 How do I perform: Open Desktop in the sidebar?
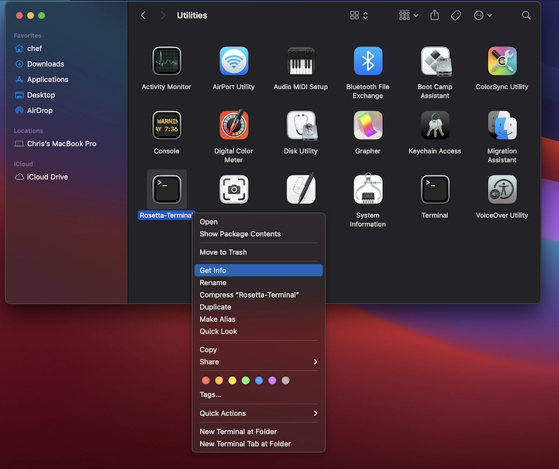tap(35, 95)
